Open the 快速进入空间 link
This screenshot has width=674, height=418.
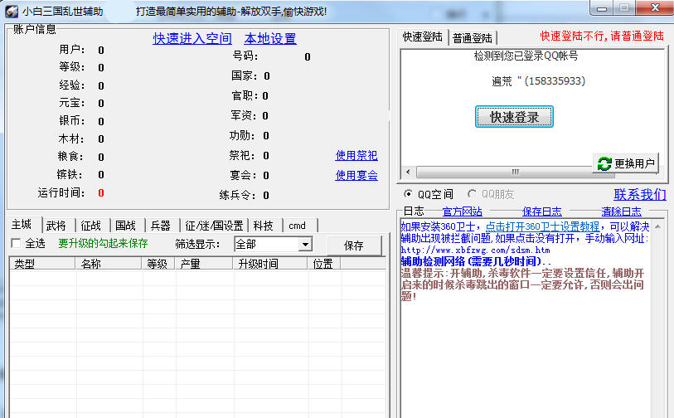coord(192,39)
